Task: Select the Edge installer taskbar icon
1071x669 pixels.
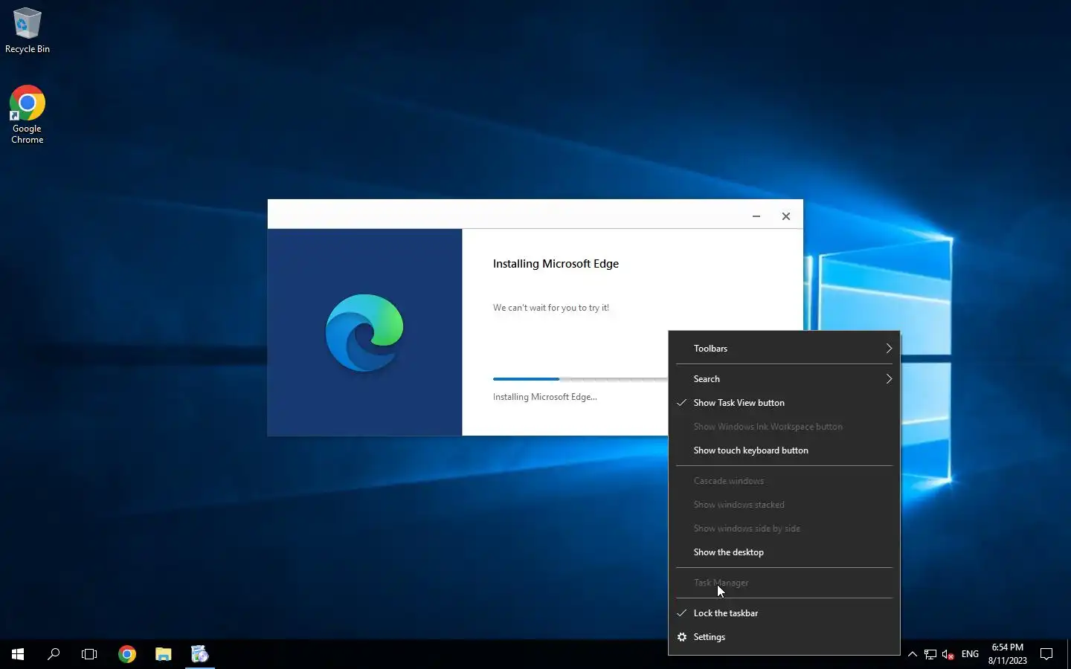Action: click(200, 654)
